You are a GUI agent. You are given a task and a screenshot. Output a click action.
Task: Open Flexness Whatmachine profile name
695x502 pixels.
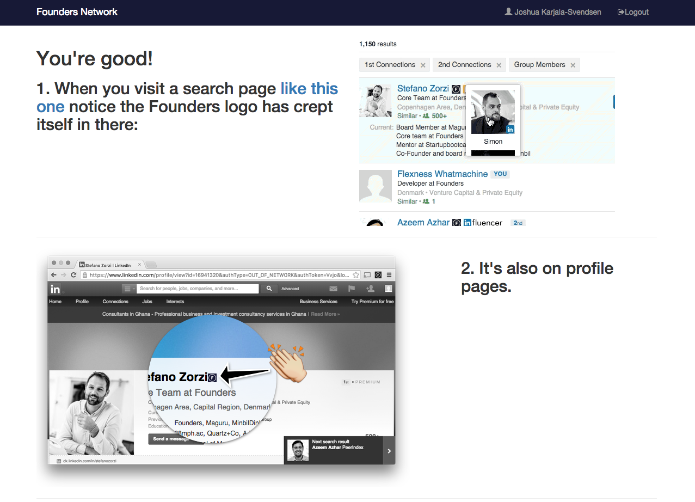coord(442,174)
